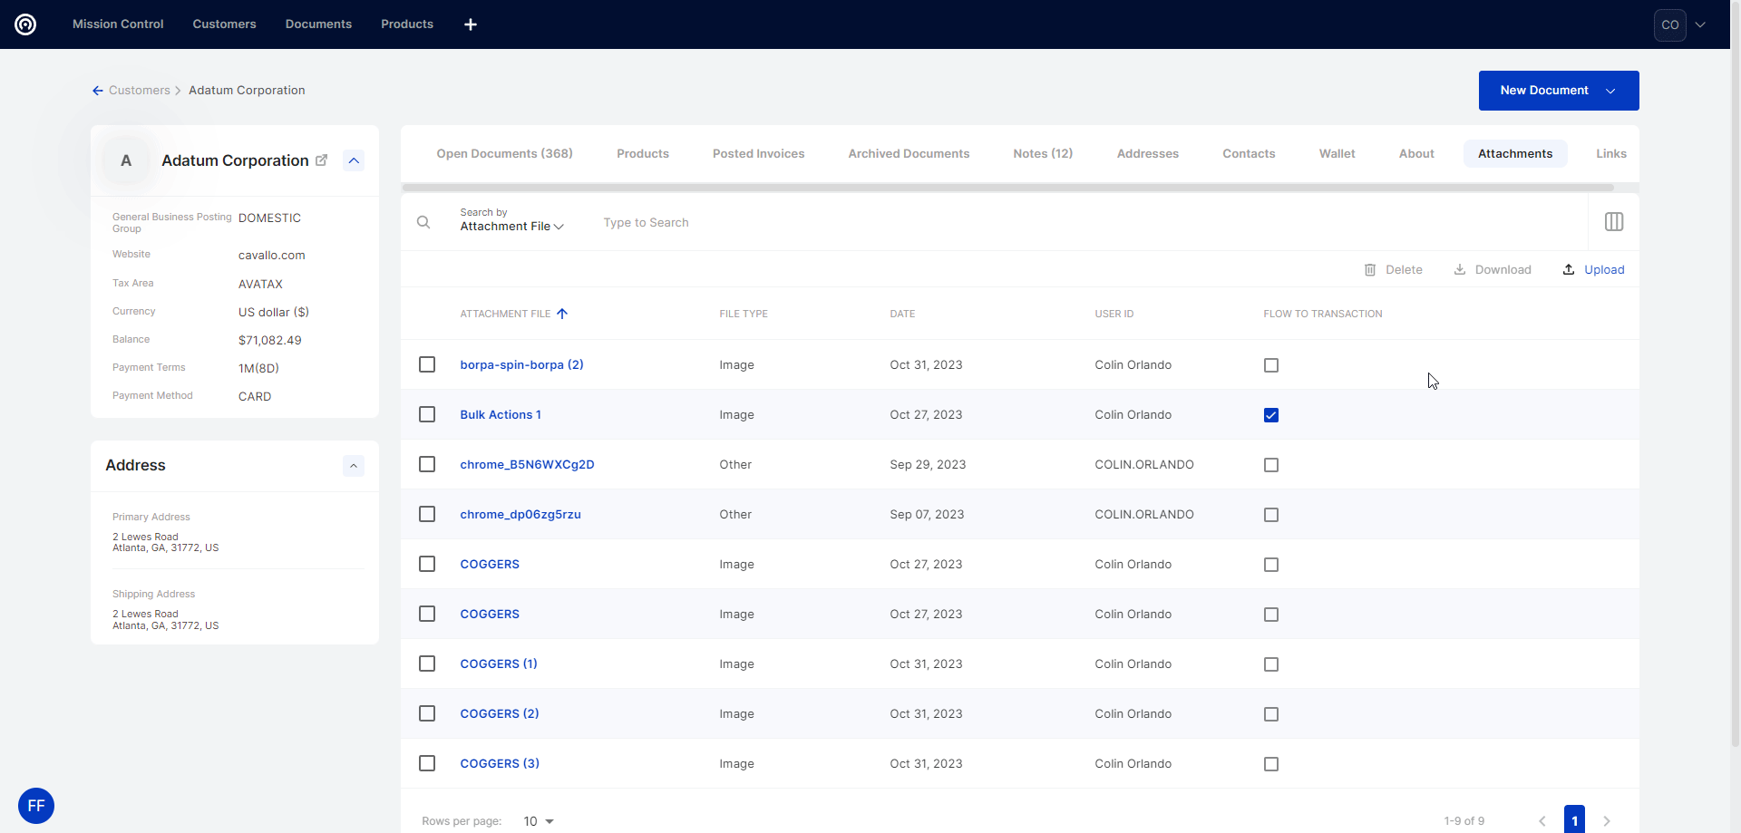Screen dimensions: 1741x833
Task: Click the search magnifier icon
Action: point(423,222)
